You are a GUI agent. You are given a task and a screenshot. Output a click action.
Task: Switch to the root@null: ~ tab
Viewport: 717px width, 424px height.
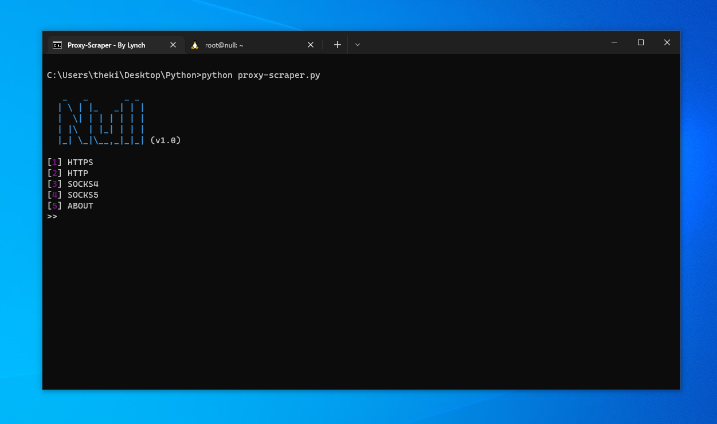coord(253,45)
